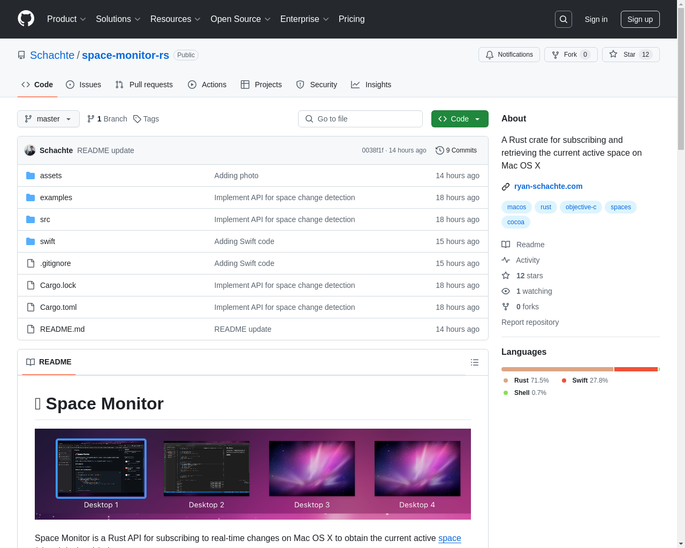The image size is (685, 548).
Task: Click the star icon next to 12 stars
Action: [506, 276]
